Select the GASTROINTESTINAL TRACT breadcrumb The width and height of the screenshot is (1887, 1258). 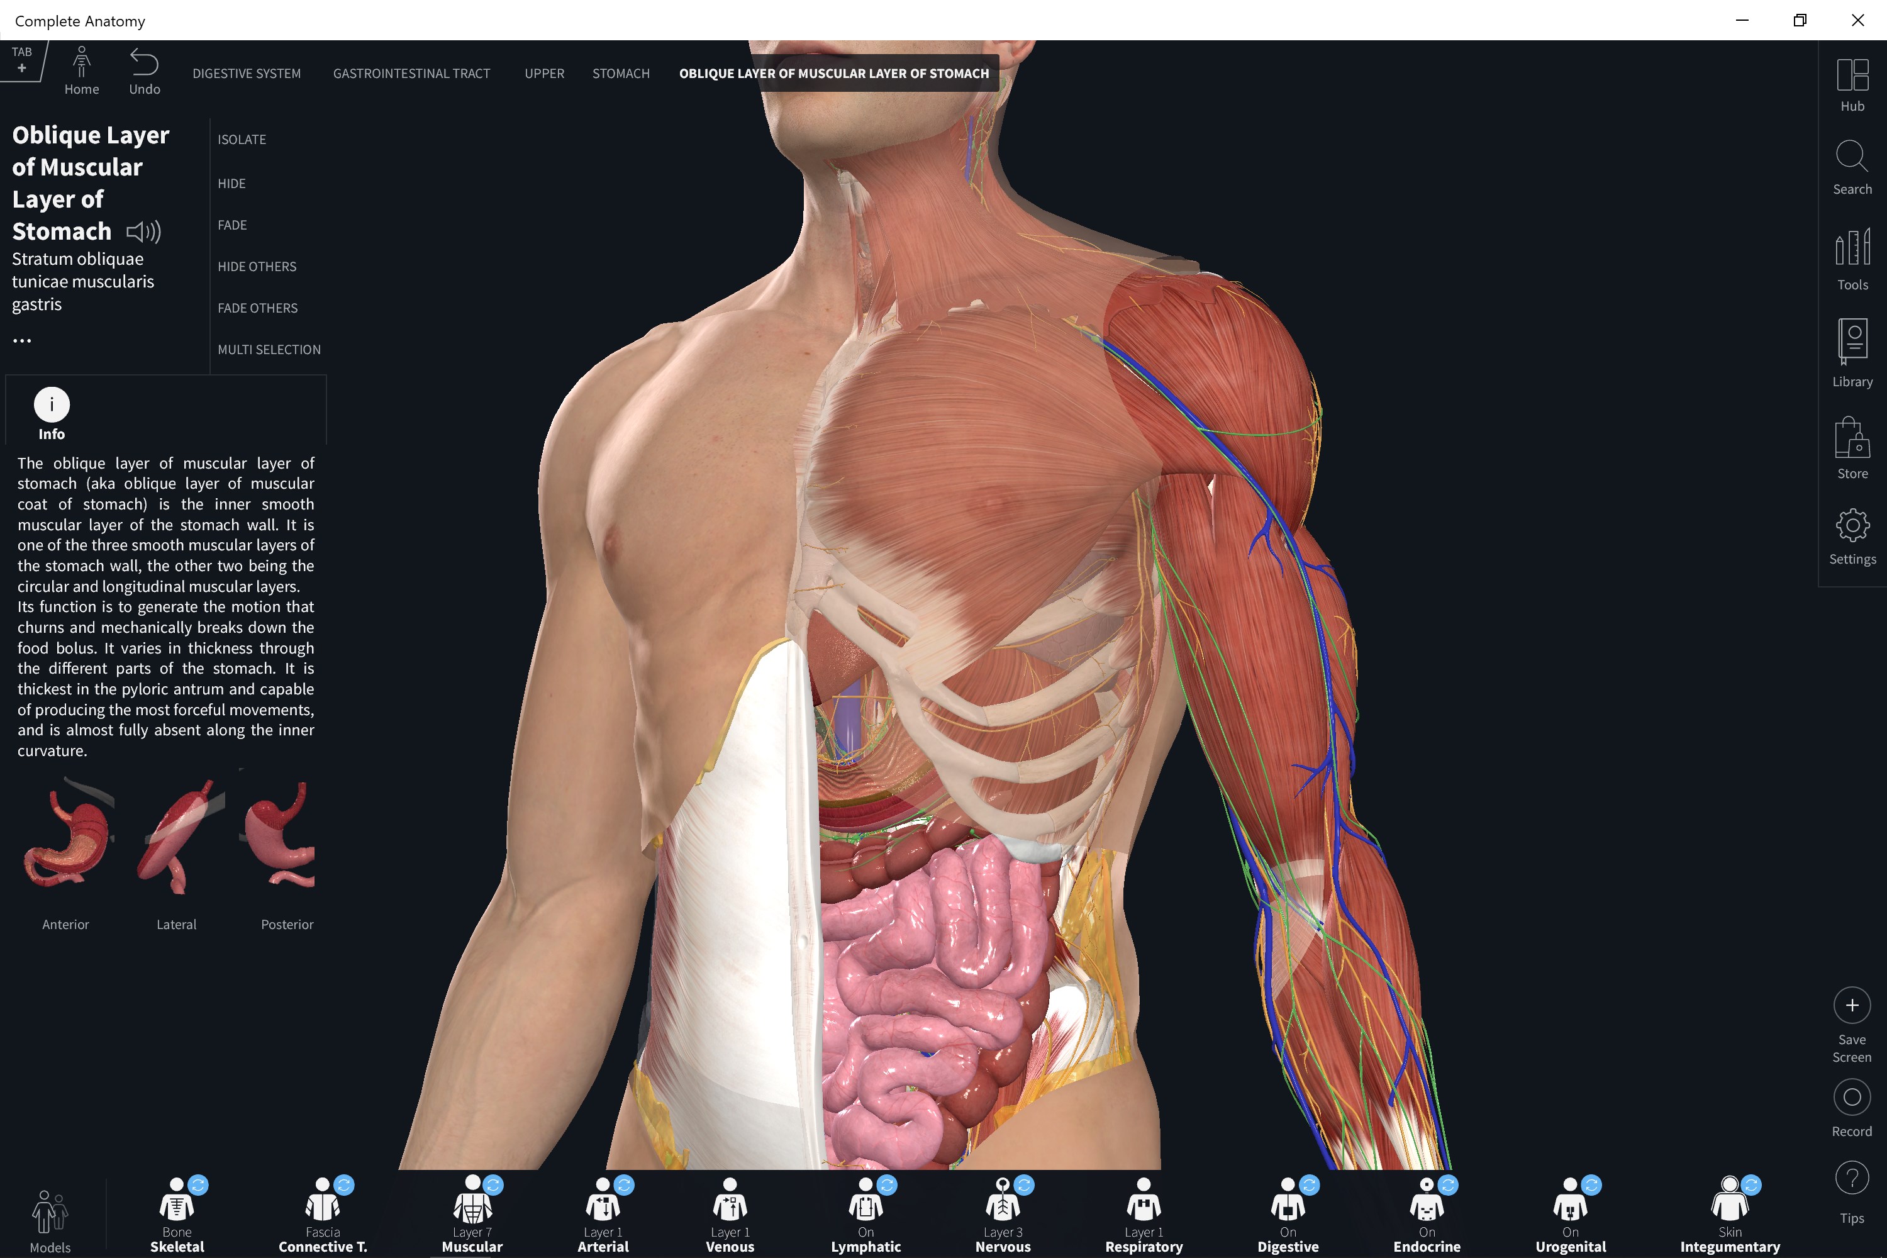(411, 74)
